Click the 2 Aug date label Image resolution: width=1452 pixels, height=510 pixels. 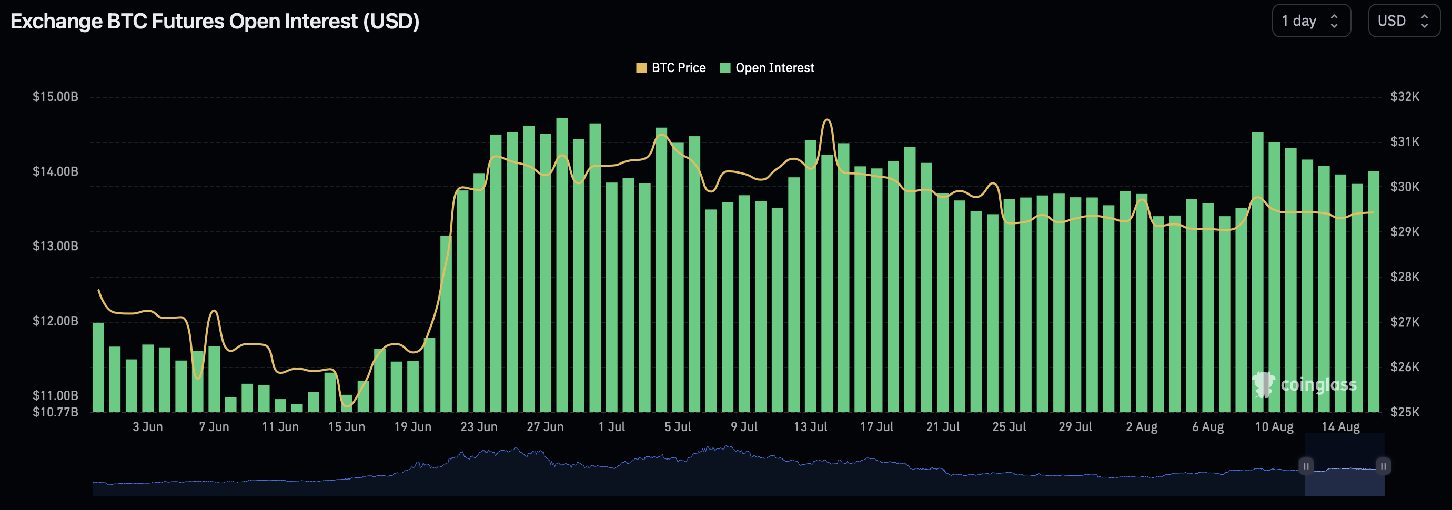tap(1142, 427)
